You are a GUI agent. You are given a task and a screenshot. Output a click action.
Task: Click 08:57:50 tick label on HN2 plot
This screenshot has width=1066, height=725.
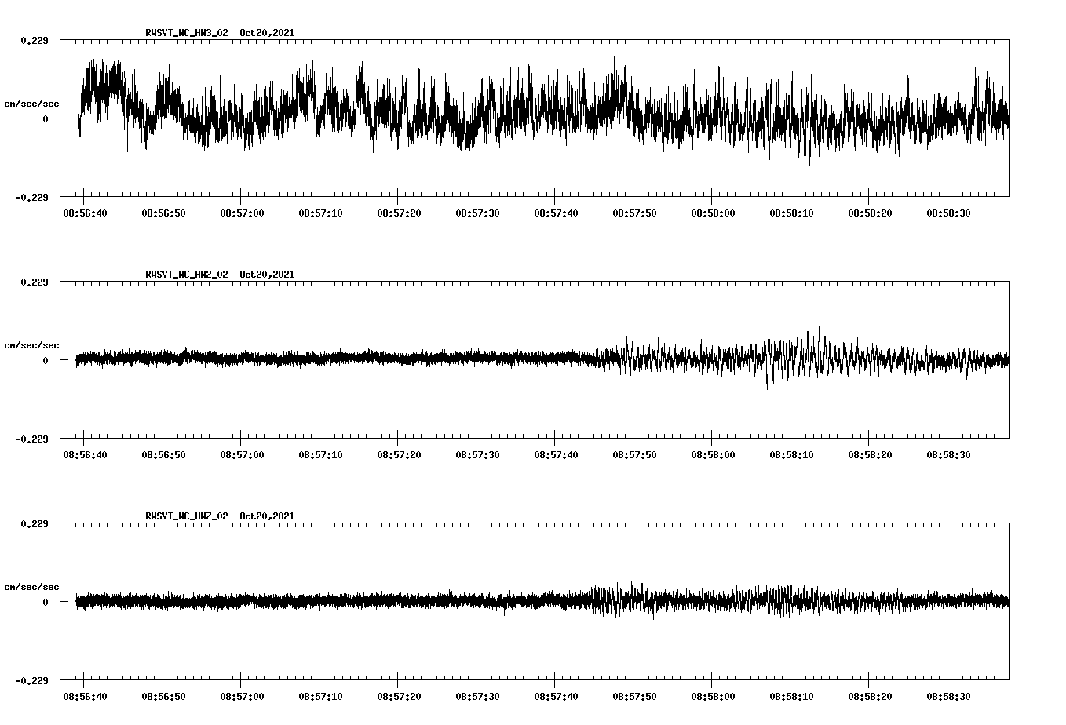click(x=634, y=455)
